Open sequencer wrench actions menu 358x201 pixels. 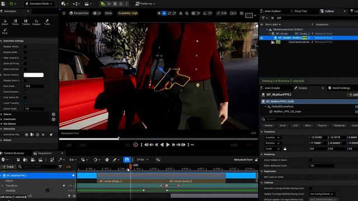[62, 160]
